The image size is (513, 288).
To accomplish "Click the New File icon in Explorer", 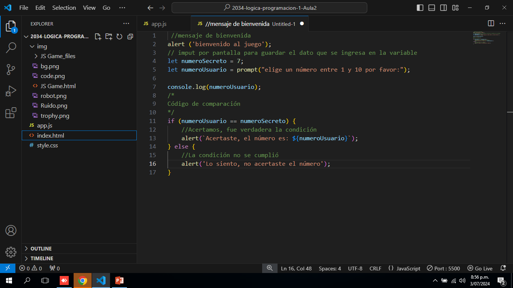I will [x=98, y=36].
